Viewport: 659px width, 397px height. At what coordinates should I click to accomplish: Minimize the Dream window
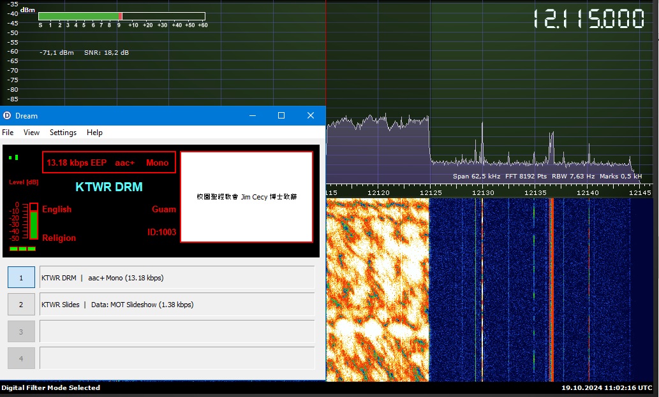coord(253,115)
